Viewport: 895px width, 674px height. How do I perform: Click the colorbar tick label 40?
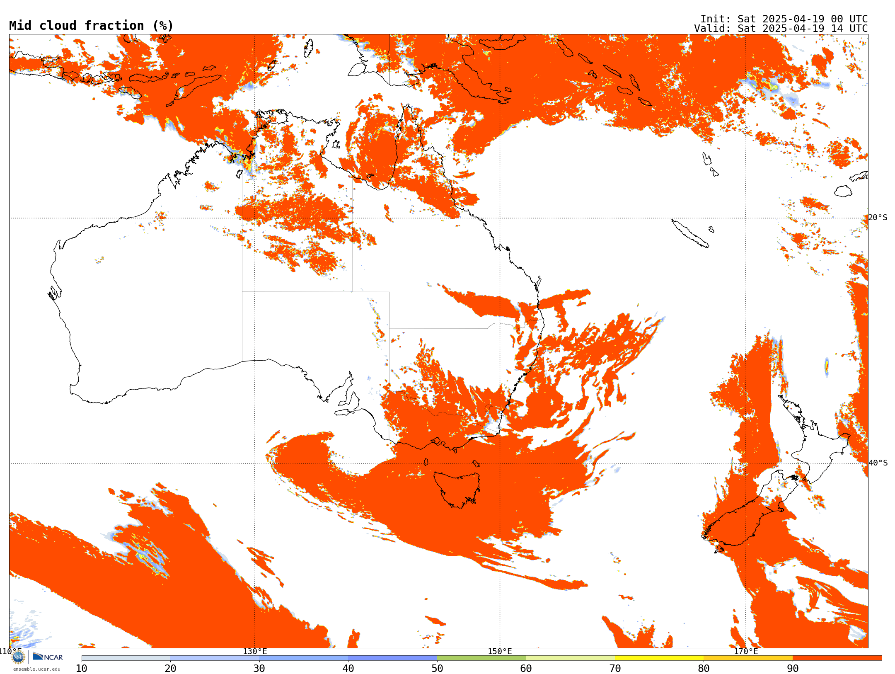pyautogui.click(x=348, y=669)
